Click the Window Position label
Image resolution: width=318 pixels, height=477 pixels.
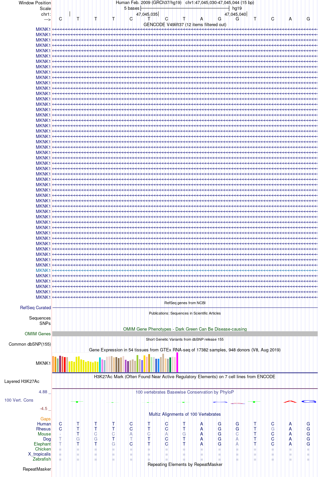tap(35, 3)
